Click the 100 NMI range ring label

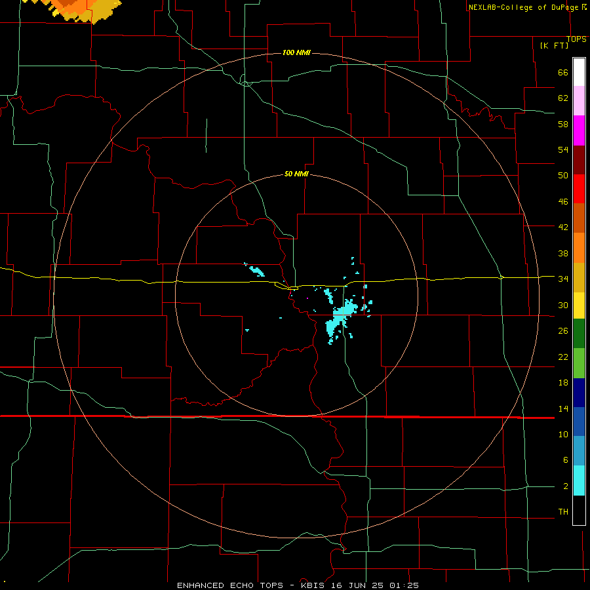click(x=296, y=52)
